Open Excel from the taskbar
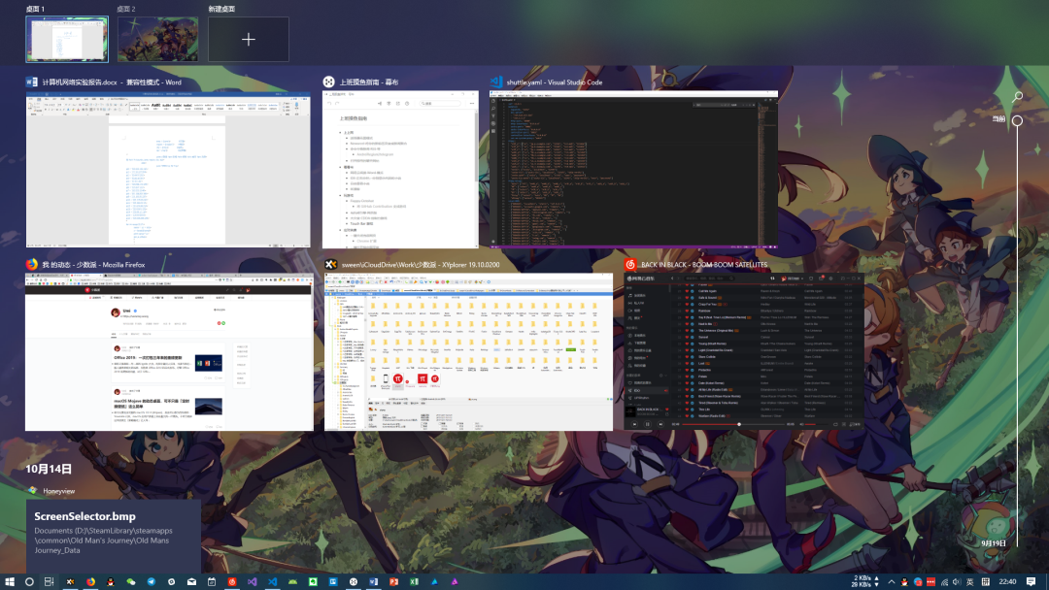This screenshot has width=1049, height=590. tap(414, 582)
